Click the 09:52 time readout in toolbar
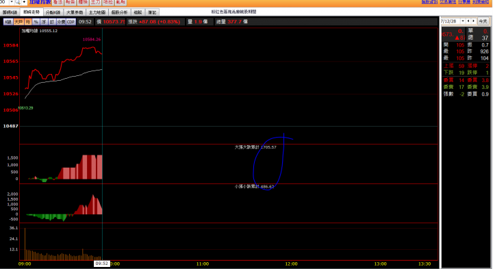 (85, 22)
